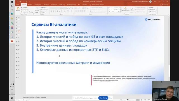The image size is (179, 101).
Task: Click Константин Гончар webcam video thumbnail
Action: (166, 91)
